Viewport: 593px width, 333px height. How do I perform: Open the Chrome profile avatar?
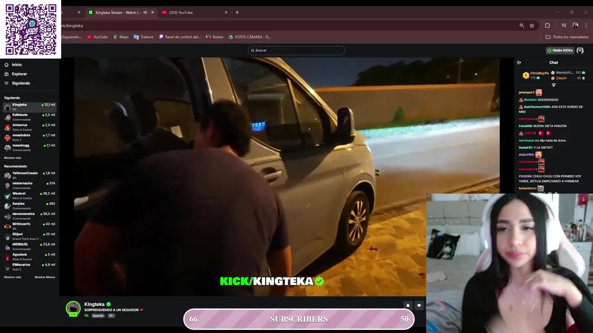pos(575,25)
